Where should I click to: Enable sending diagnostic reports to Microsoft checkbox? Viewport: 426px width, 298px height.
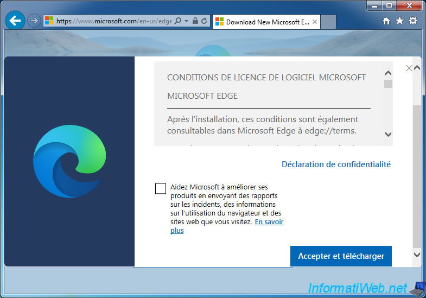161,188
